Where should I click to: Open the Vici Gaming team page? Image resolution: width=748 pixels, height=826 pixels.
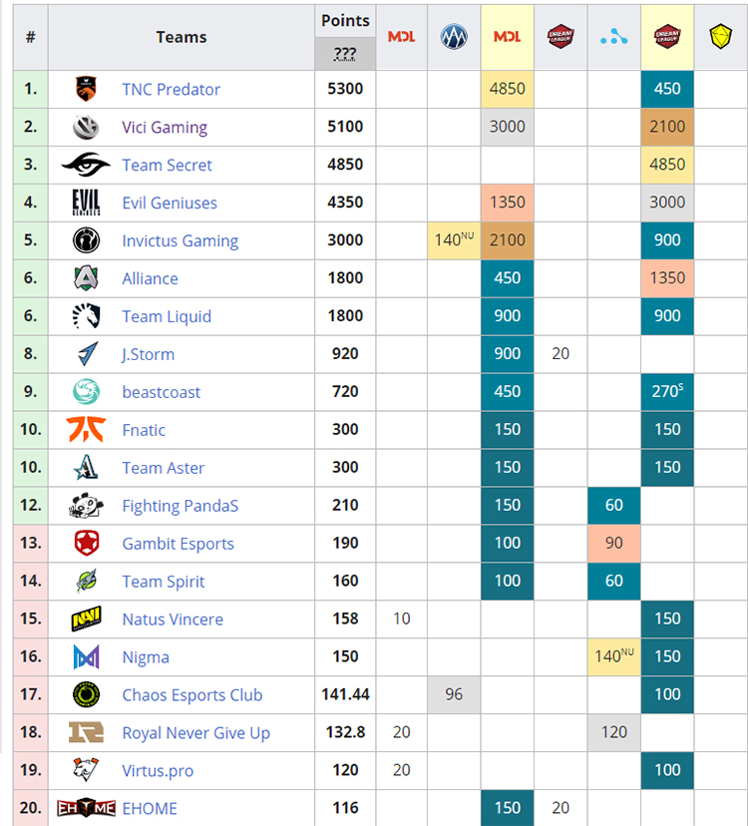tap(165, 127)
